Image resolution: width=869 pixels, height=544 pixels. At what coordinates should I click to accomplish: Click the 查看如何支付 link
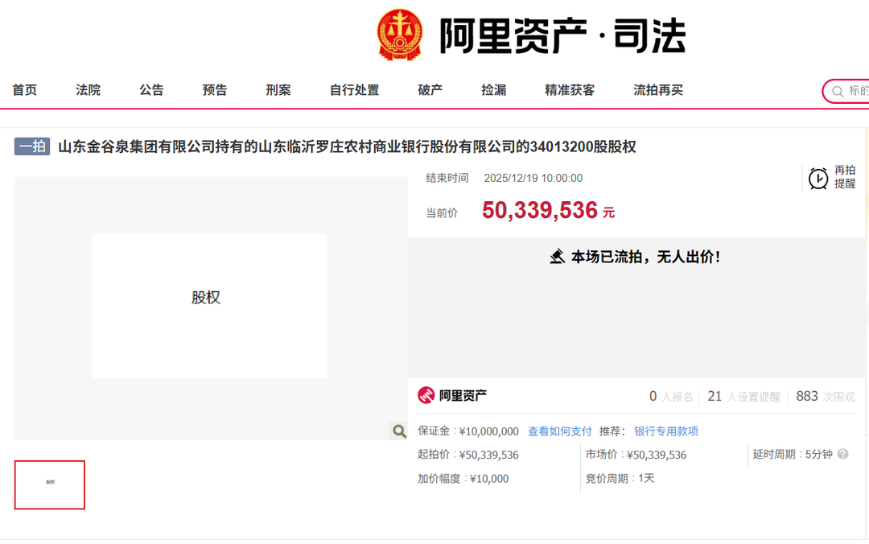559,431
